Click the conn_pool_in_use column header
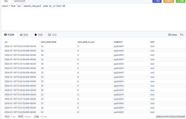The image size is (186, 119). point(86,42)
